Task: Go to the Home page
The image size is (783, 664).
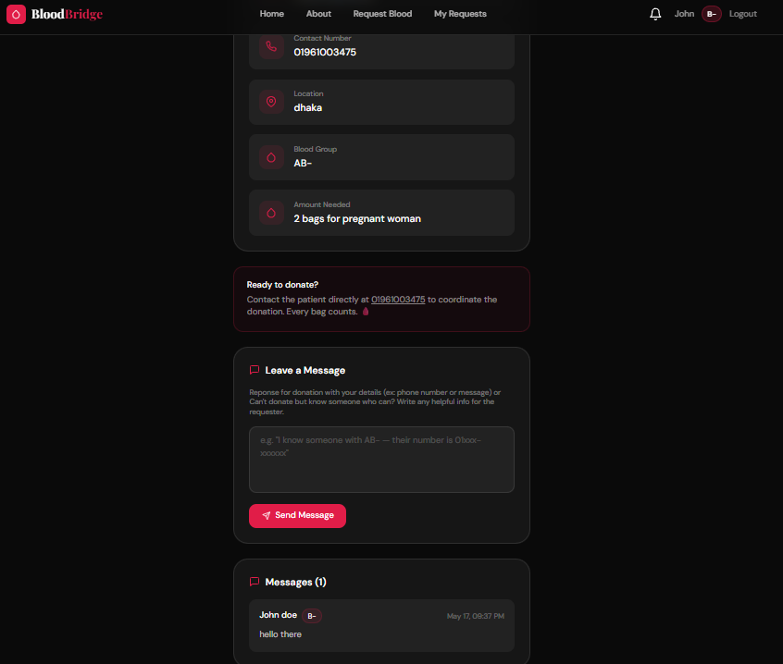Action: tap(272, 14)
